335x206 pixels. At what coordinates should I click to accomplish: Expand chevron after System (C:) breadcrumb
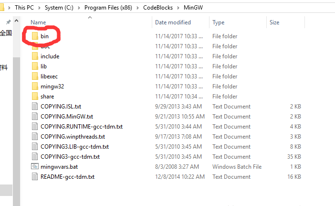click(79, 8)
